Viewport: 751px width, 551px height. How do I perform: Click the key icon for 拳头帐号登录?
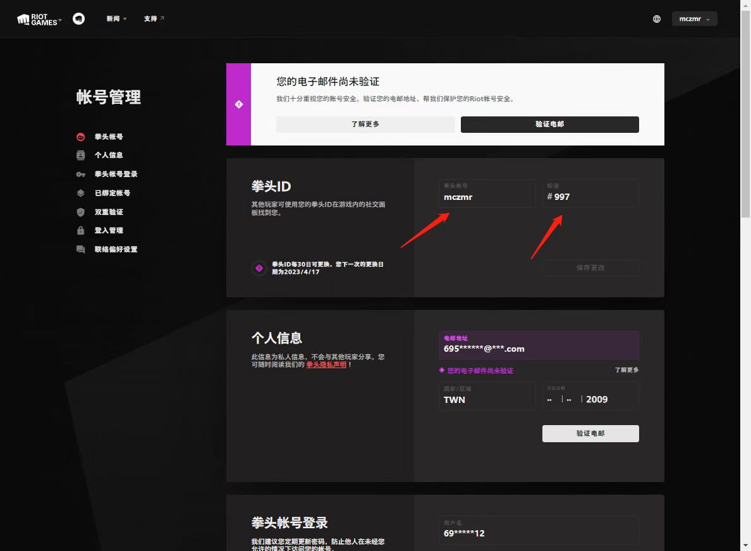(80, 174)
